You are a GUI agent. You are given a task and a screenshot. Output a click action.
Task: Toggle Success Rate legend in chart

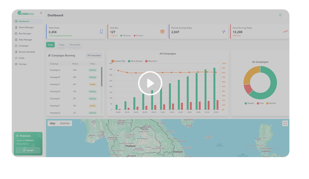[118, 61]
